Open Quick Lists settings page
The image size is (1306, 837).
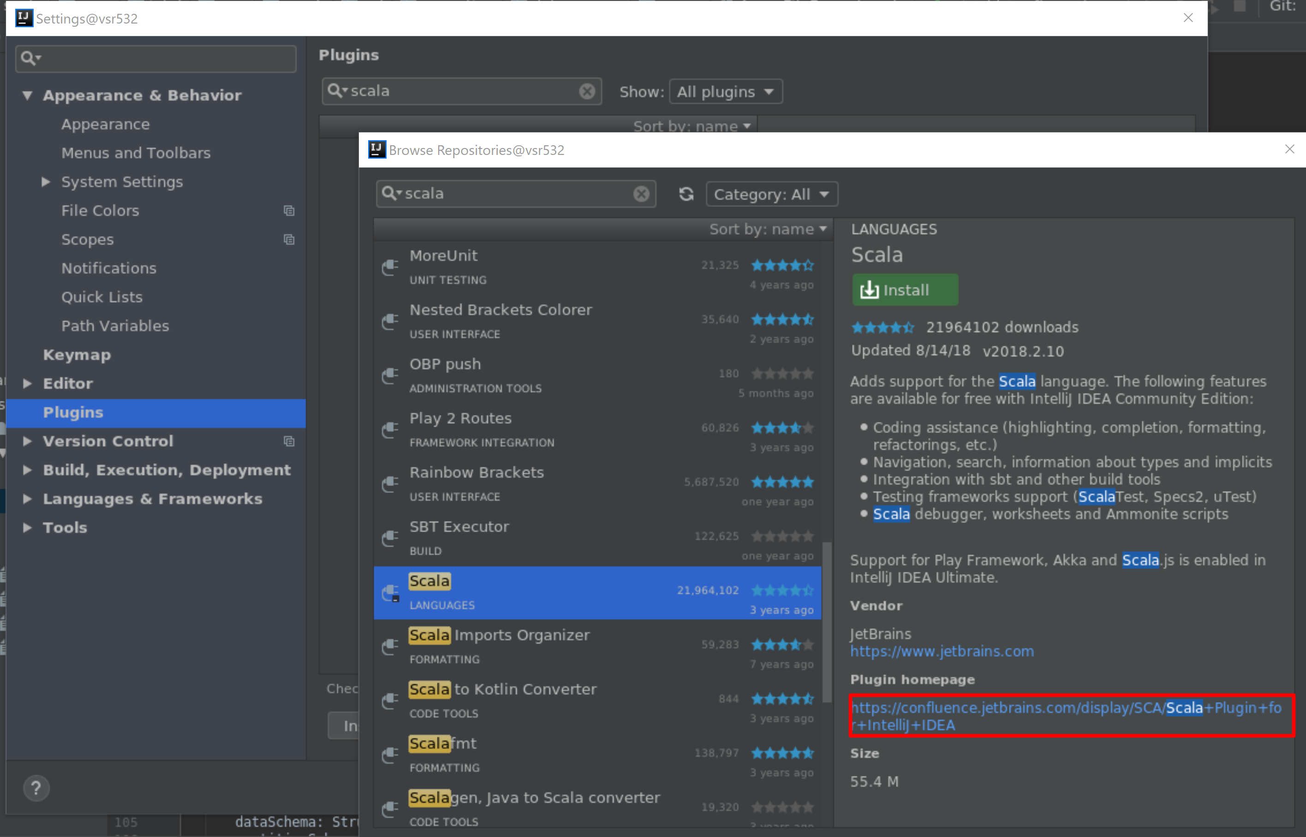click(101, 297)
